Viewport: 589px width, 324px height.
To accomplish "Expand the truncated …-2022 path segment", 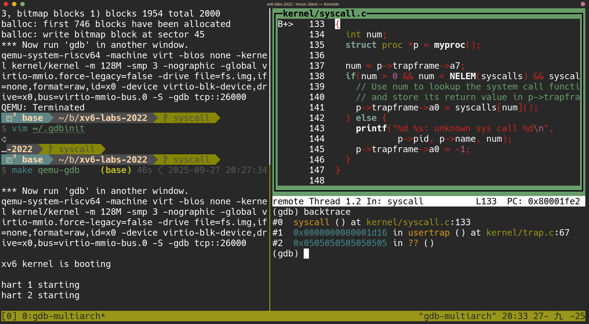I will [17, 149].
